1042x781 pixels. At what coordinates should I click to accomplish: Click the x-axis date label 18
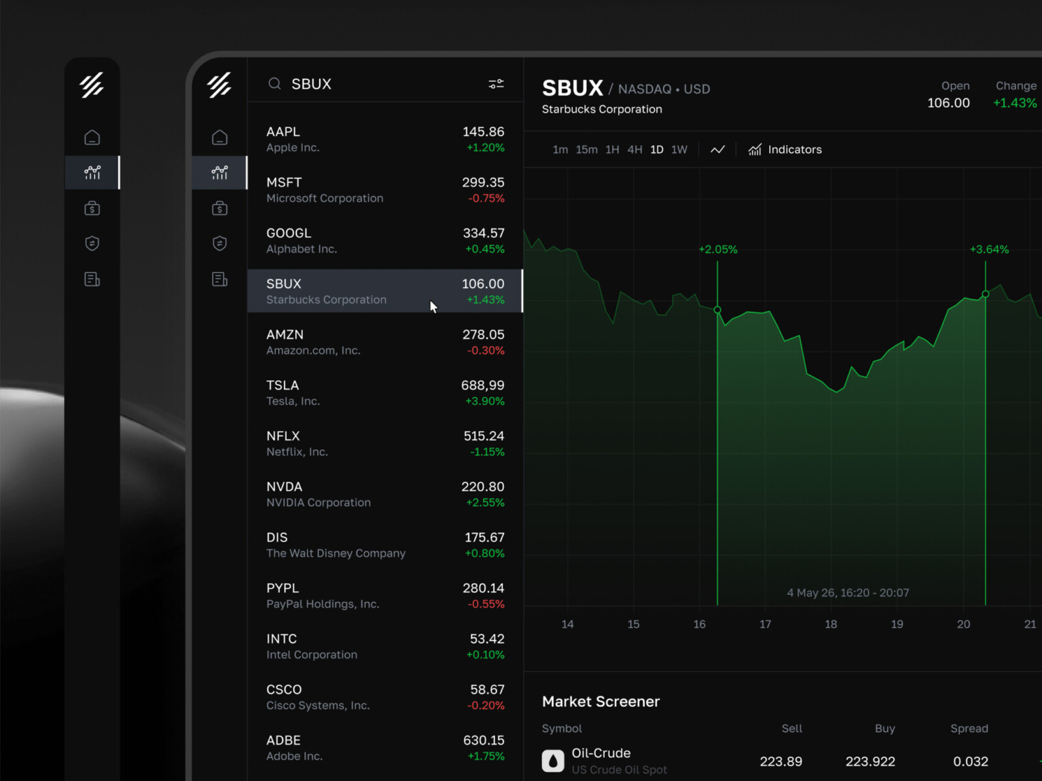tap(831, 624)
